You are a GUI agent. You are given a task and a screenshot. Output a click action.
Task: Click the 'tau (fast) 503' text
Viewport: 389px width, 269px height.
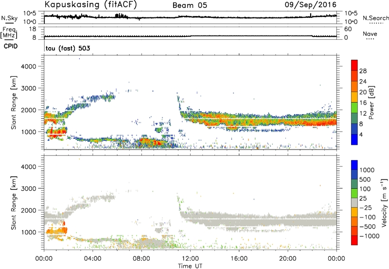68,48
